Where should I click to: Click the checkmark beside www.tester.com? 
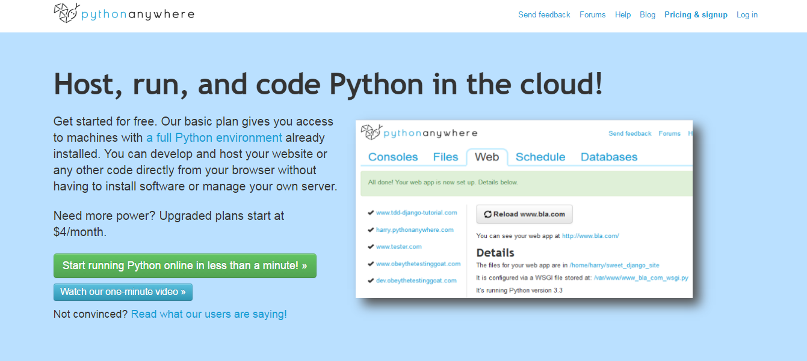(370, 246)
